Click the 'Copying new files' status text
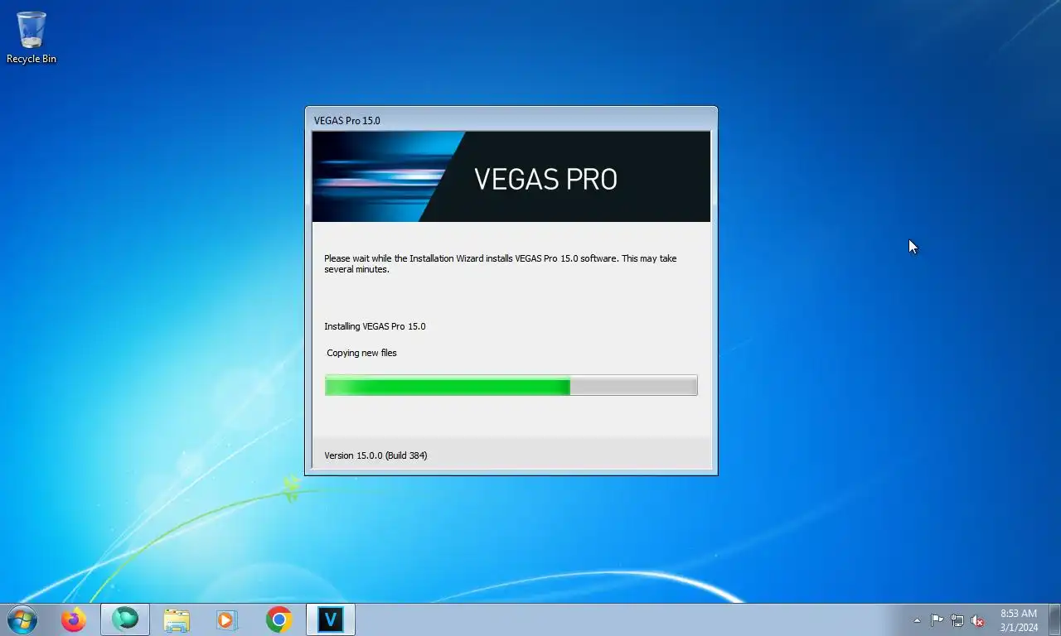 361,353
